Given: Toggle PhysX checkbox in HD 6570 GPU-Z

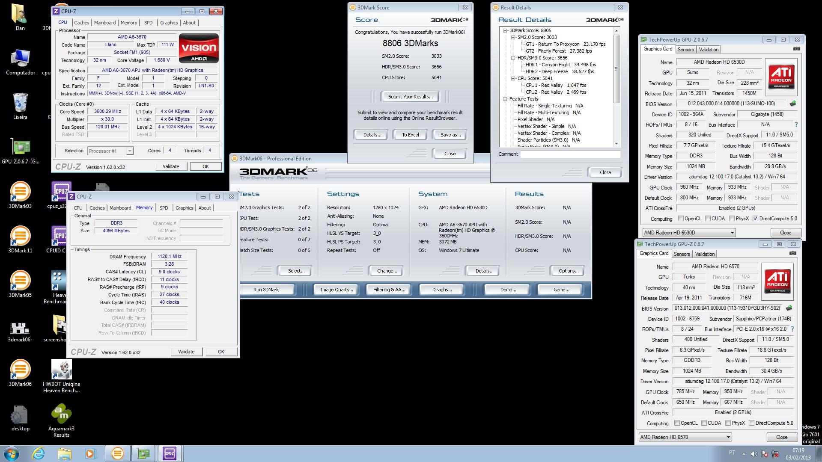Looking at the screenshot, I should point(728,423).
